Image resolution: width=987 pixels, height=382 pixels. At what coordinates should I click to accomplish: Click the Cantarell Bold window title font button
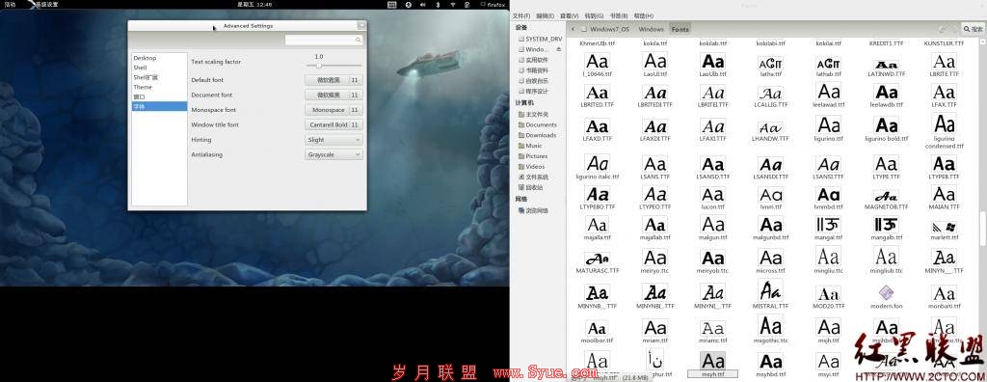tap(333, 124)
